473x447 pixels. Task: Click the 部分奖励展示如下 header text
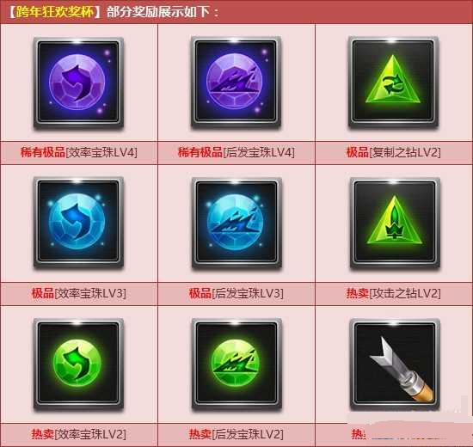tap(158, 12)
